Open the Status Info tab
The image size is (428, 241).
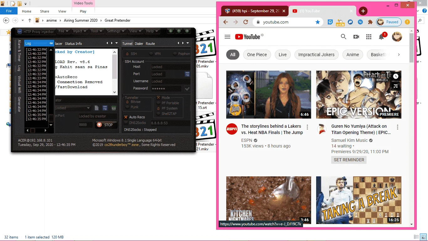point(73,44)
